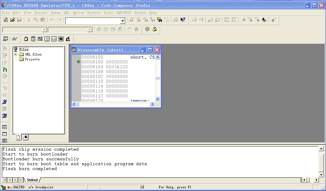Click the last-tab navigation arrow beside Stdout
326x191 pixels.
click(x=20, y=180)
